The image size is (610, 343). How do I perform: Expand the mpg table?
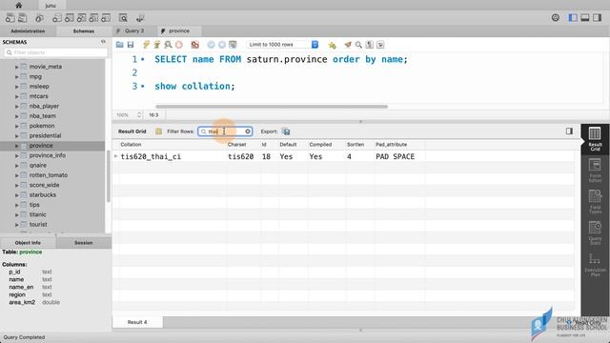click(17, 76)
